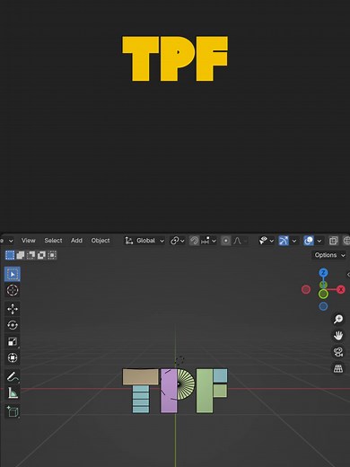The width and height of the screenshot is (350, 467).
Task: Click the Pan hand viewport icon
Action: click(338, 335)
